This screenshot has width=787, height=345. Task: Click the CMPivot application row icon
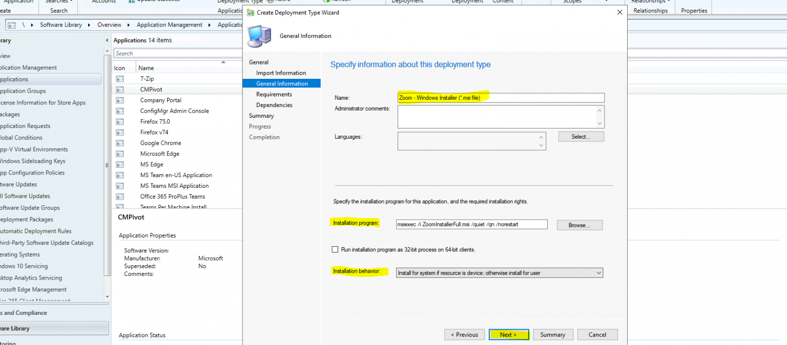[x=120, y=90]
